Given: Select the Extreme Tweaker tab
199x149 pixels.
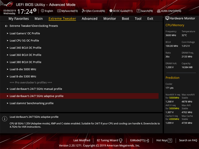Looking at the screenshot, I should [62, 19].
